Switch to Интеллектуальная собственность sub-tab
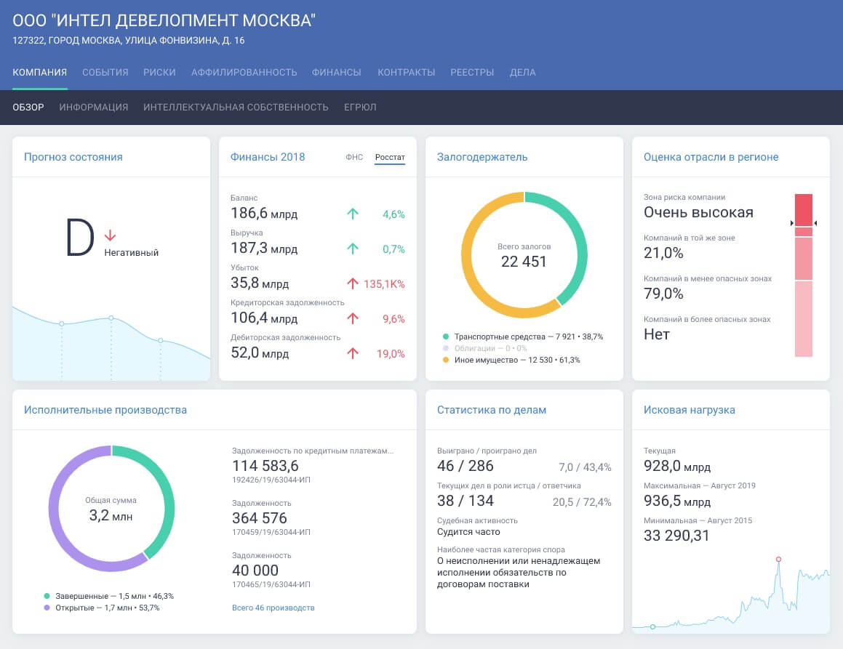 tap(236, 107)
